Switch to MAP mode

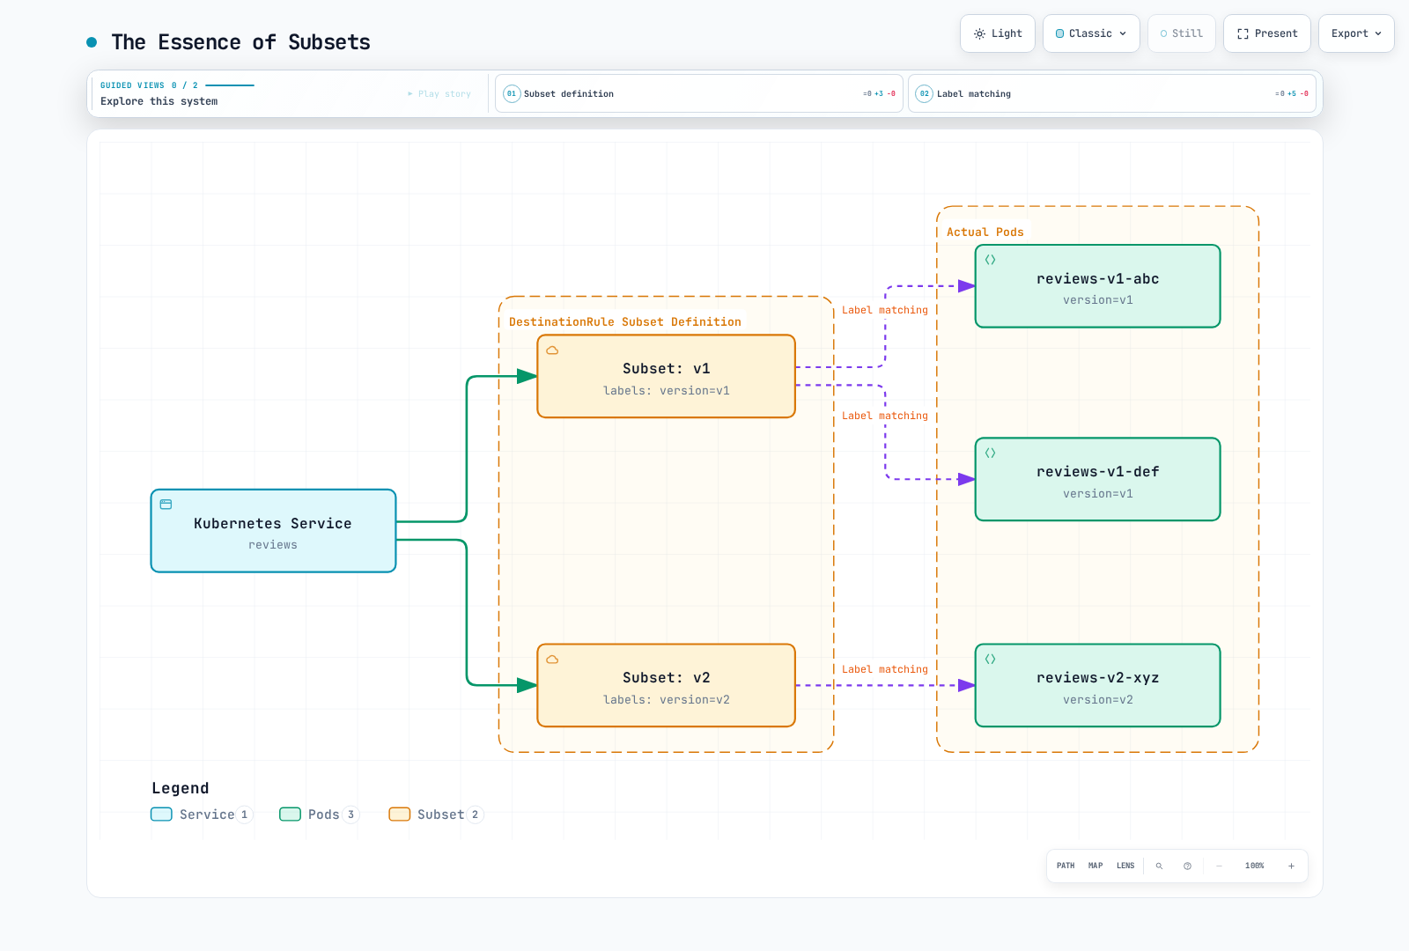[x=1095, y=866]
